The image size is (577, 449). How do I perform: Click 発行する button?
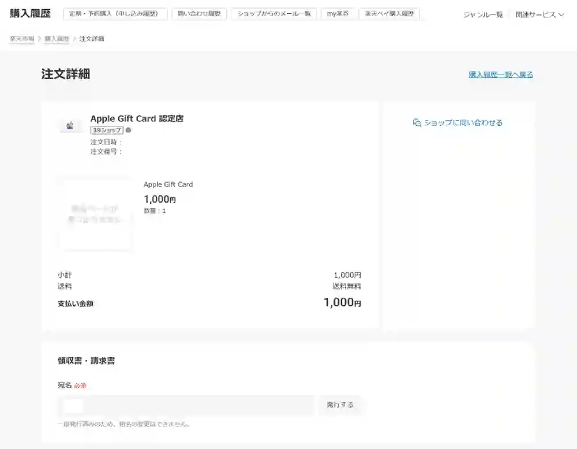[340, 405]
